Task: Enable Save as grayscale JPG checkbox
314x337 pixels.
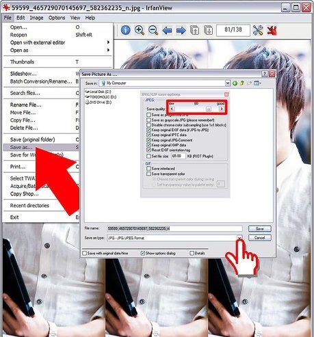Action: click(x=148, y=120)
